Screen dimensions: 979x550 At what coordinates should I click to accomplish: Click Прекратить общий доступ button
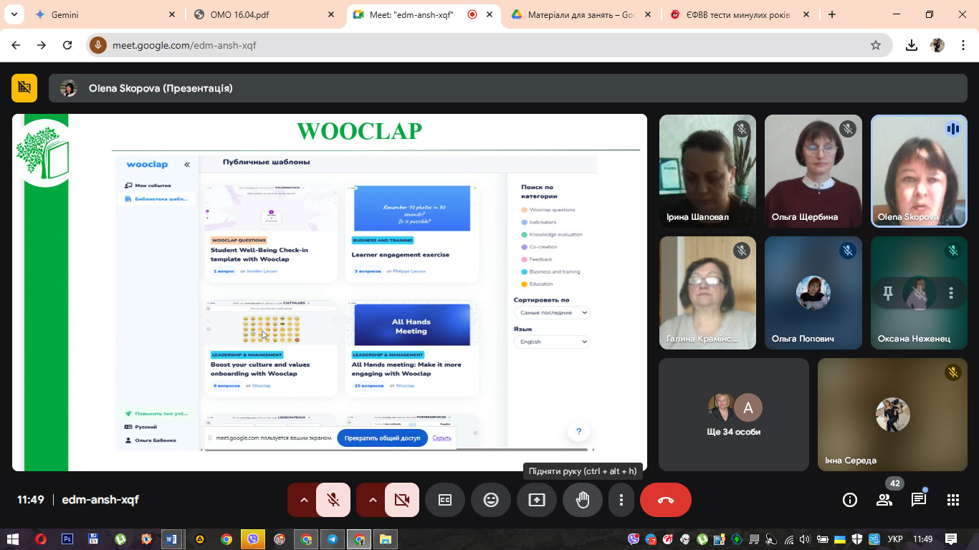tap(383, 438)
